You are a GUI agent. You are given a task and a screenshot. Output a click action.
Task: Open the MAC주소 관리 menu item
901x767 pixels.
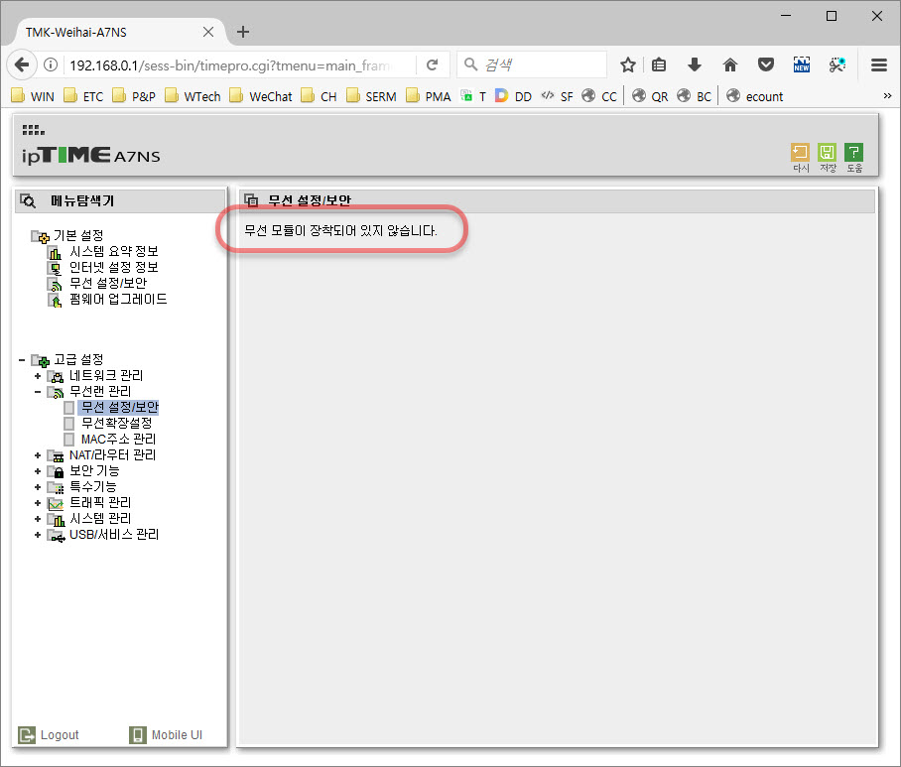pyautogui.click(x=118, y=440)
